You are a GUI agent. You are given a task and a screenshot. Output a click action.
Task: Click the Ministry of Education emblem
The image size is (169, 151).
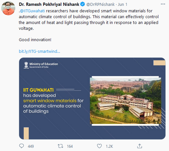pos(26,65)
